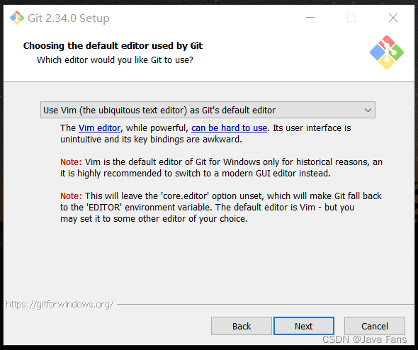Viewport: 418px width, 350px height.
Task: Click the 'key bindings are awkward' description line
Action: [x=151, y=139]
